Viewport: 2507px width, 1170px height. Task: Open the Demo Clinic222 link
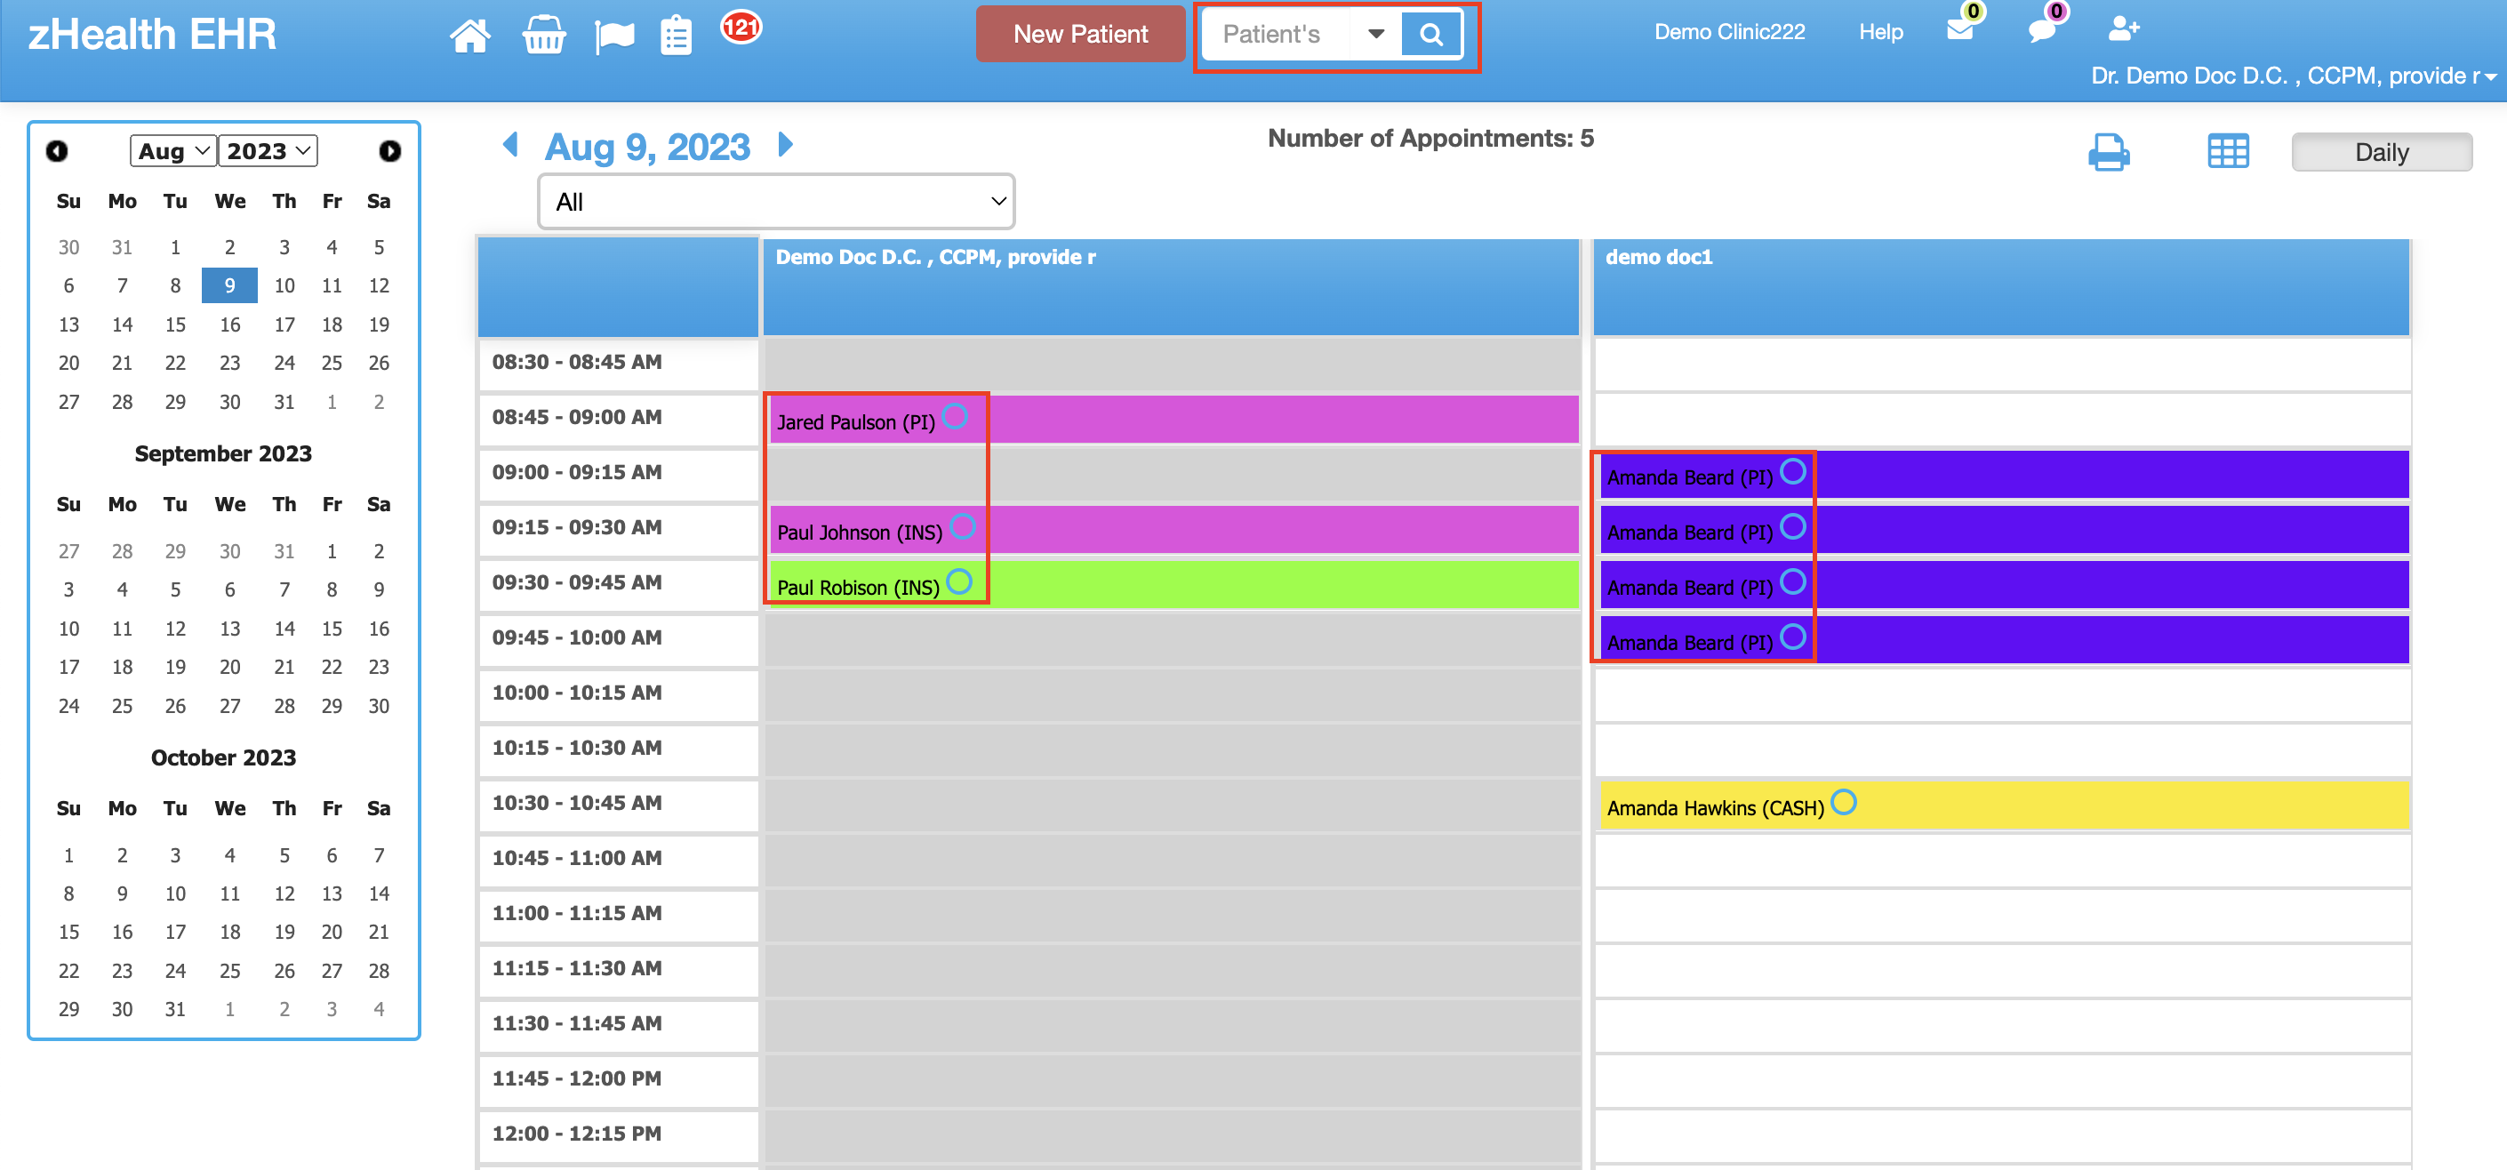tap(1728, 32)
